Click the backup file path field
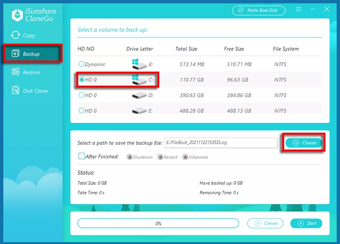The width and height of the screenshot is (340, 244). [x=221, y=143]
